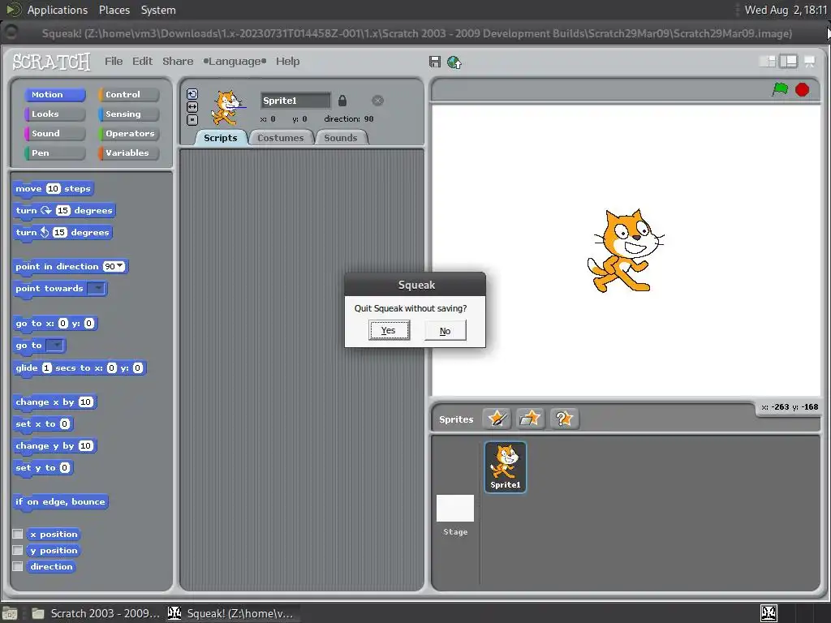The height and width of the screenshot is (623, 831).
Task: Switch to the Scripts tab
Action: (x=221, y=138)
